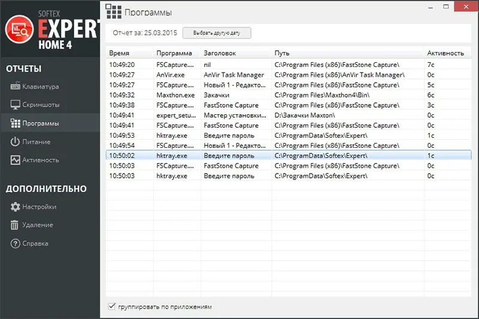The height and width of the screenshot is (319, 479).
Task: Sort by the Активность column header
Action: click(447, 53)
